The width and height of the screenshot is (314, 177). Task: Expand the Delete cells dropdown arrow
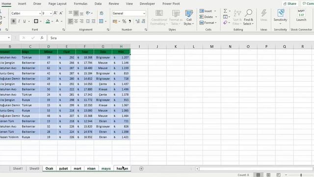click(x=216, y=17)
